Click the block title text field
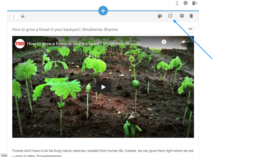The width and height of the screenshot is (272, 157). 93,30
